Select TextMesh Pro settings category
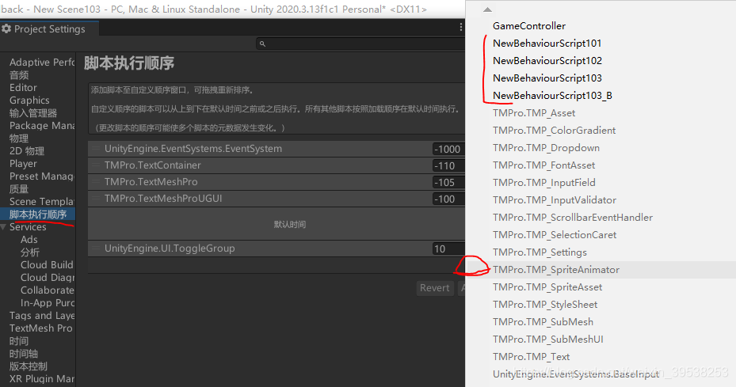 41,328
